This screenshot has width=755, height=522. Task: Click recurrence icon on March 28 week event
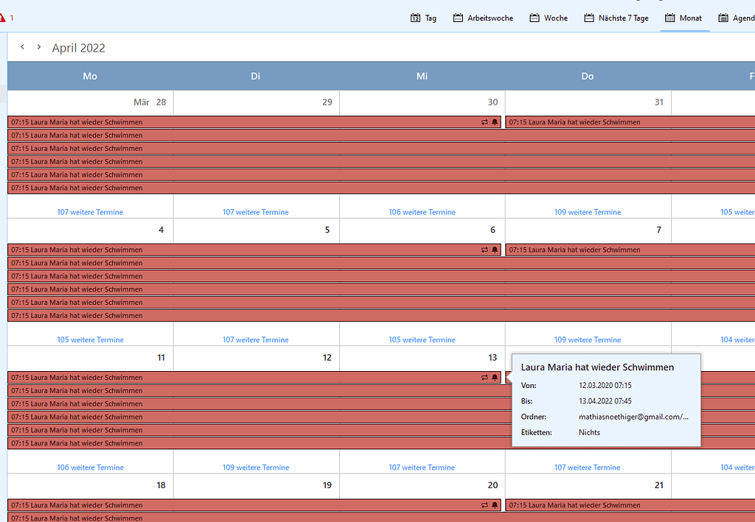[x=484, y=122]
